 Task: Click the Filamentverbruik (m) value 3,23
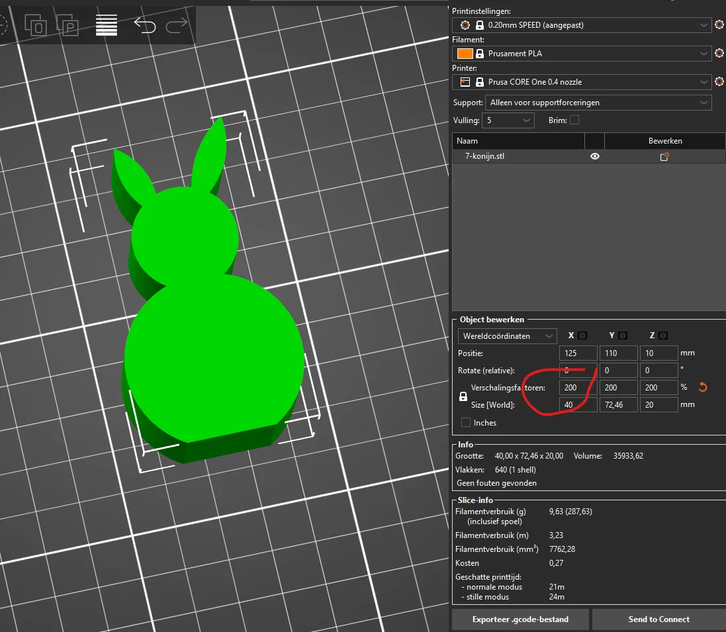tap(556, 535)
